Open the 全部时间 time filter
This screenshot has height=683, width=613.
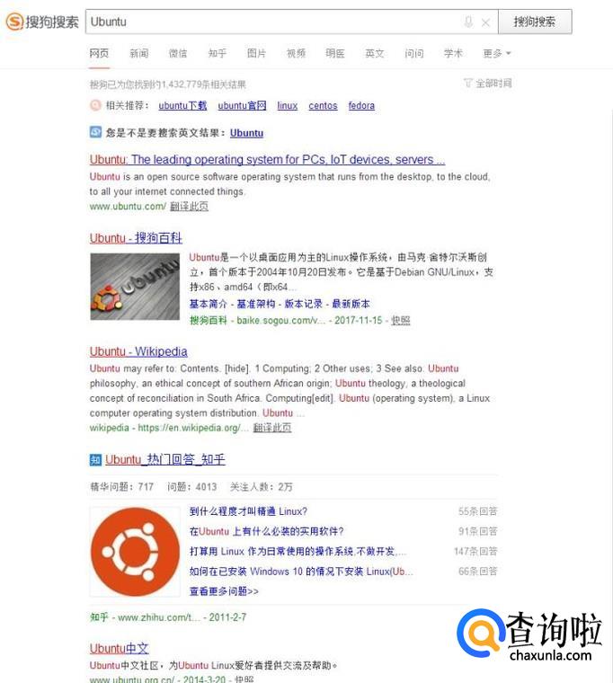pos(487,83)
